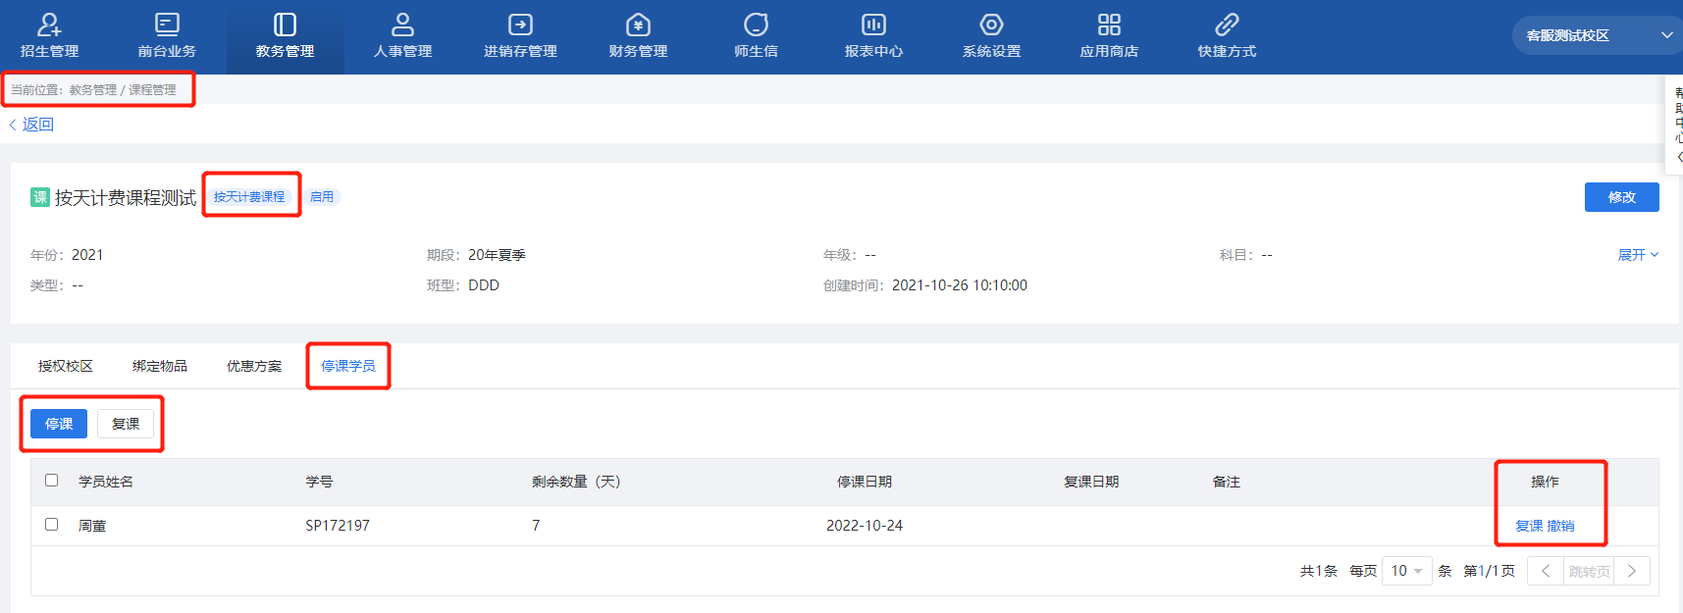Click the blue 修改 button

(1621, 197)
